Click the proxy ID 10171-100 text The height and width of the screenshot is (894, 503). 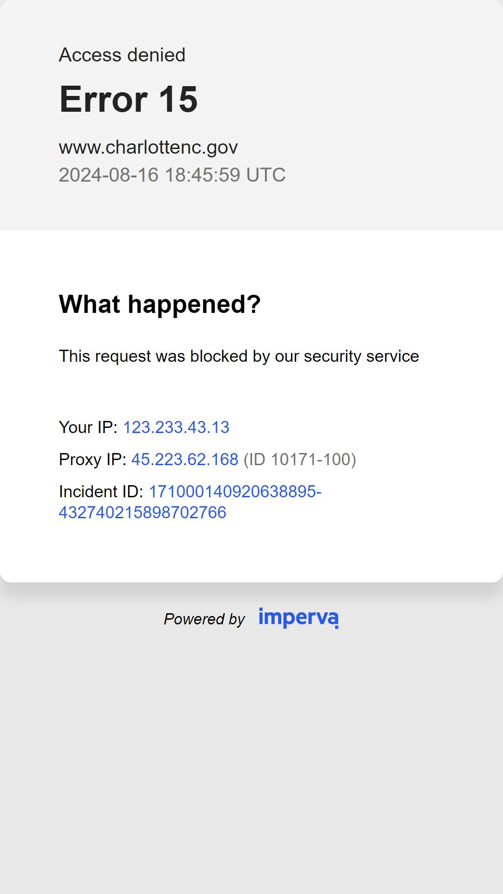point(300,460)
